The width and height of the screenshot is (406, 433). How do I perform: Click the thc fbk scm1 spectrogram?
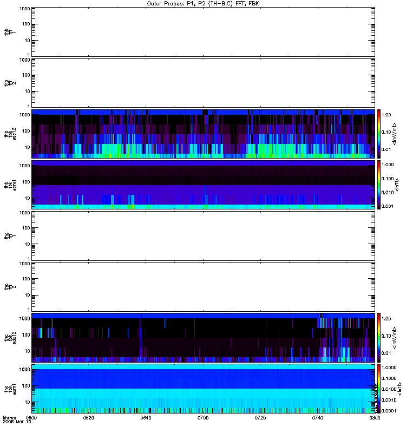pyautogui.click(x=203, y=389)
